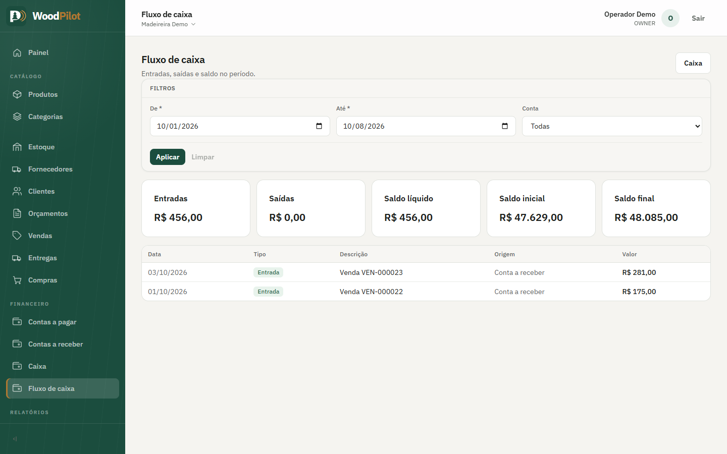Expand the Madeireira Demo company selector
Image resolution: width=727 pixels, height=454 pixels.
click(168, 24)
